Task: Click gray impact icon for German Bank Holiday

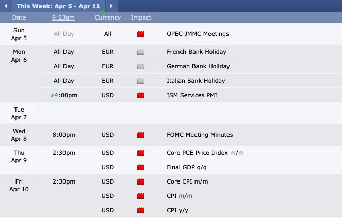Action: coord(141,66)
